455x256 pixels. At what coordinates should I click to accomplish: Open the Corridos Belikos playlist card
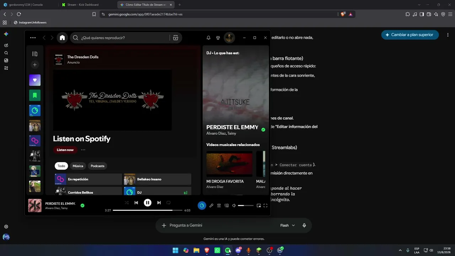[x=88, y=191]
